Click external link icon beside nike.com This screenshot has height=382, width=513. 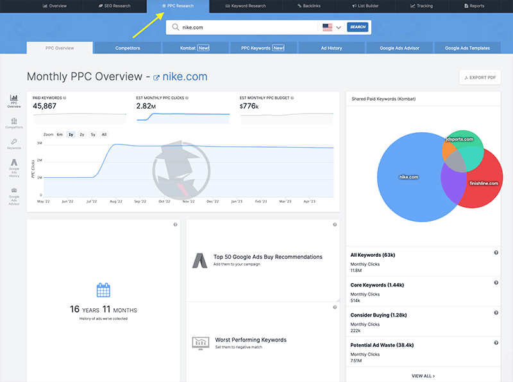pyautogui.click(x=156, y=78)
